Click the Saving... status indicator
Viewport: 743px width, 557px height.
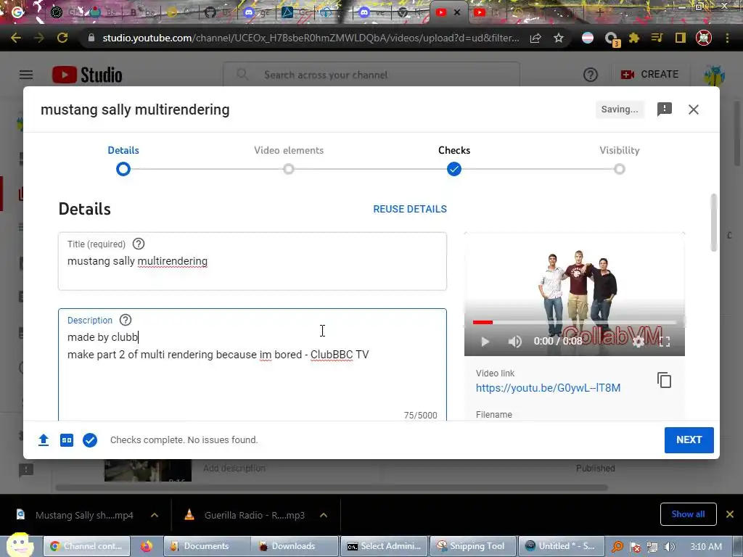tap(620, 110)
